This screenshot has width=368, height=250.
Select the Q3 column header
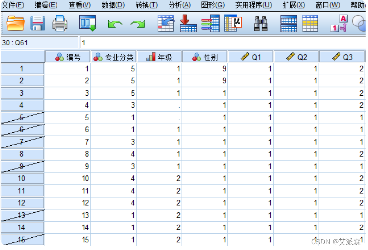(x=342, y=57)
